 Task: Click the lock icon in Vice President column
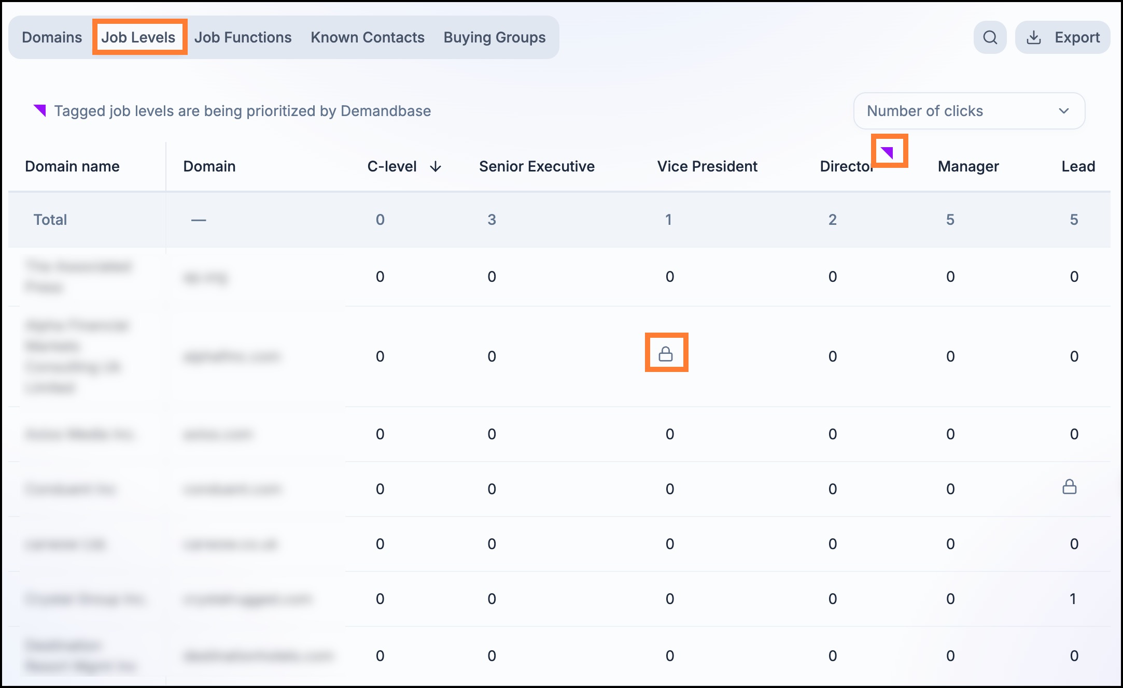(x=666, y=354)
